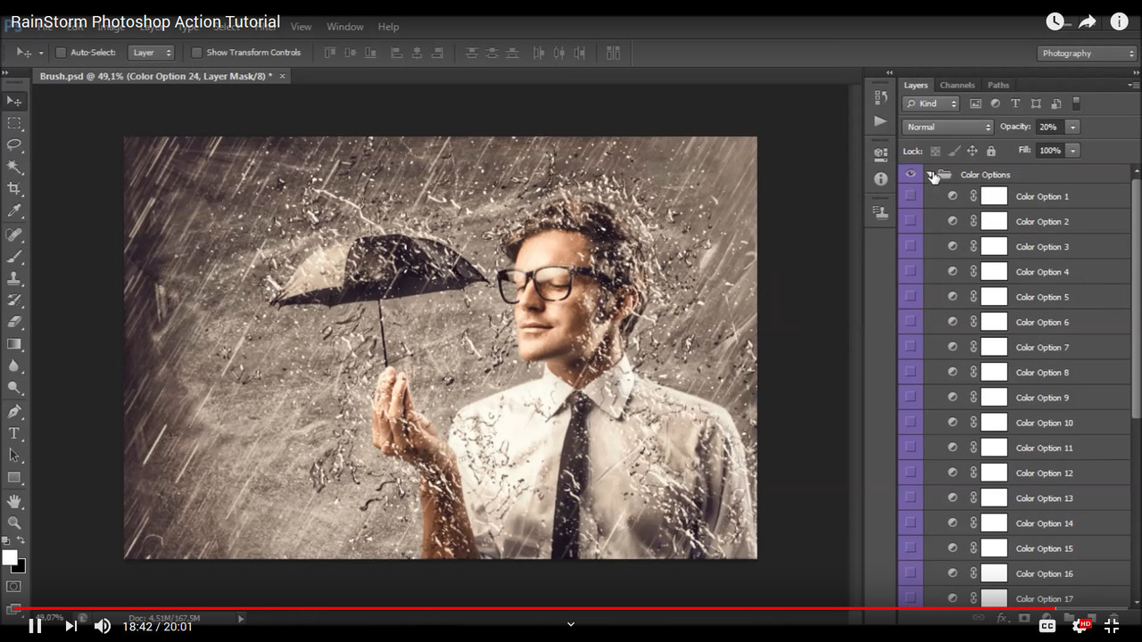Click the YouTube subtitles CC button

coord(1047,624)
